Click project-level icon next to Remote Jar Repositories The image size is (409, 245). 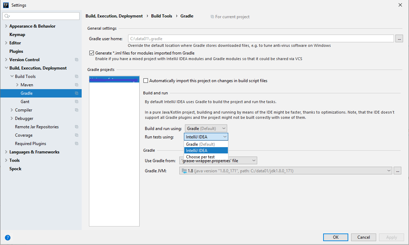pyautogui.click(x=76, y=127)
